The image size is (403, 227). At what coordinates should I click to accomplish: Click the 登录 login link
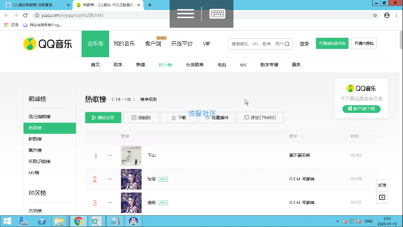coord(304,44)
